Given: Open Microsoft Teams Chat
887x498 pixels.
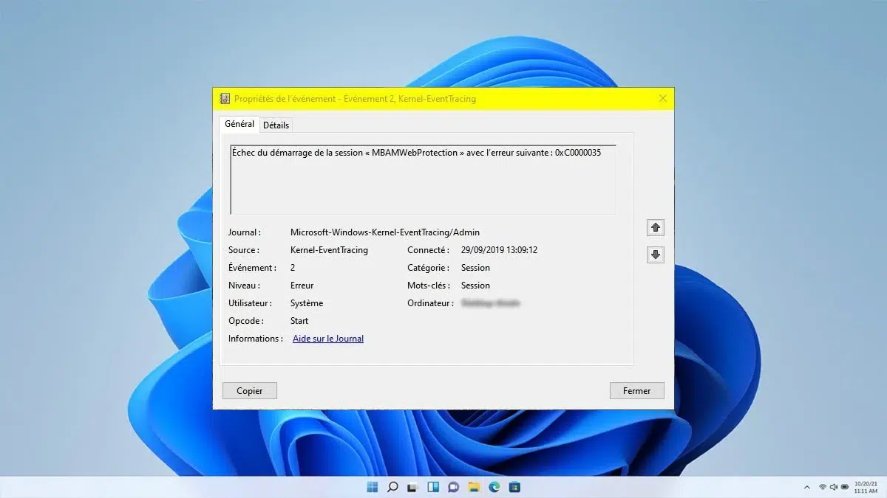Looking at the screenshot, I should (x=452, y=487).
